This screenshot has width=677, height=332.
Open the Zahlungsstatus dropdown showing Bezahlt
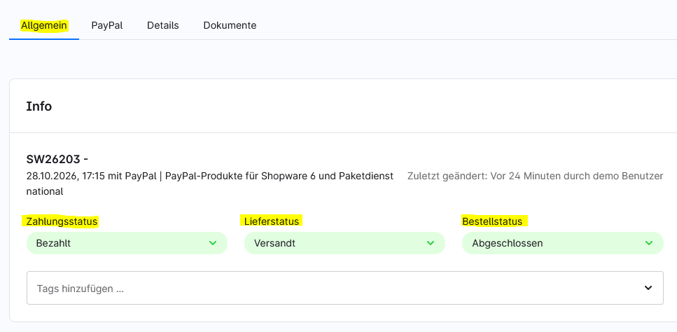tap(127, 243)
